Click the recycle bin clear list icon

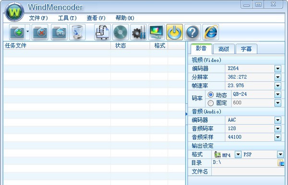pyautogui.click(x=77, y=32)
